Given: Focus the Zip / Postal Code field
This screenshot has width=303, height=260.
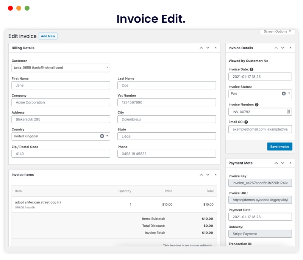Looking at the screenshot, I should (x=61, y=153).
